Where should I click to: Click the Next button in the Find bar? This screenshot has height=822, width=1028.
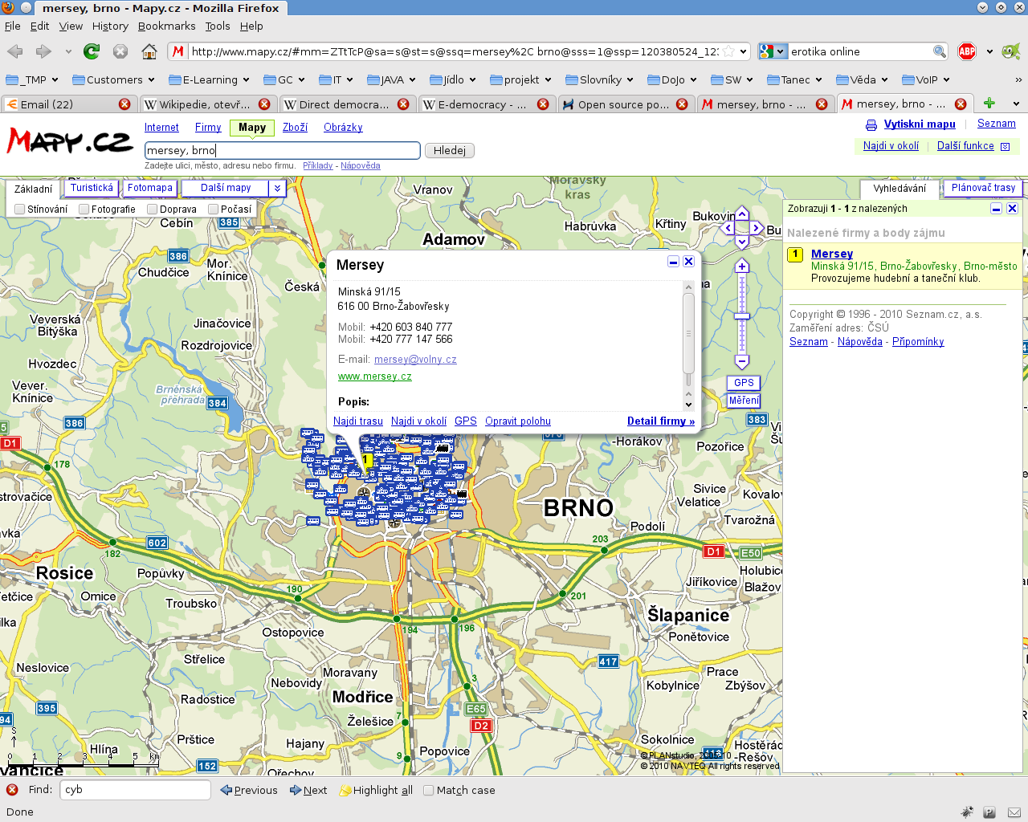tap(308, 790)
